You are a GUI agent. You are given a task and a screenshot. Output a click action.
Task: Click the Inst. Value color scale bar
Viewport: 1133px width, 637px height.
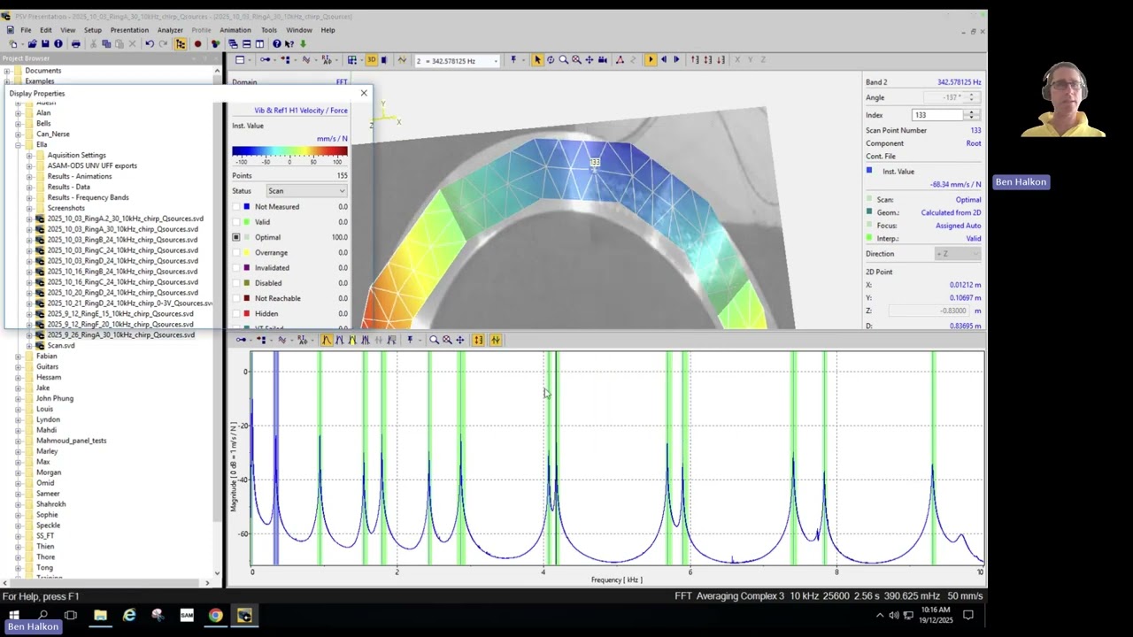point(289,151)
